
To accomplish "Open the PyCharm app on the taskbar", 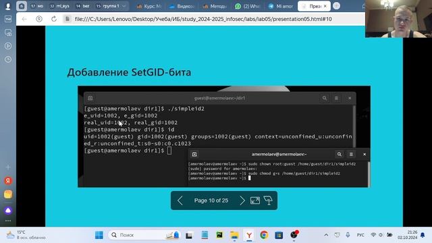I will [219, 235].
